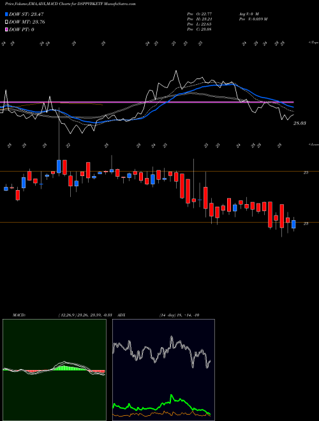
Task: Click the MACD panel title label
Action: click(19, 315)
